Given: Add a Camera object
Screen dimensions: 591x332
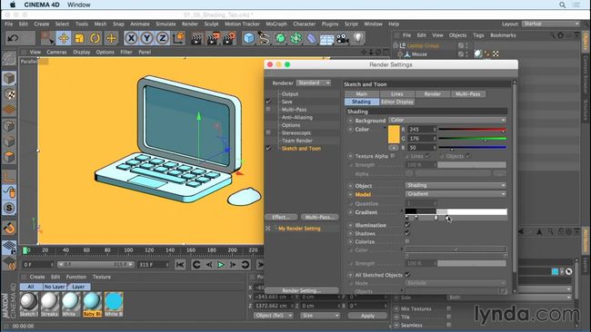Looking at the screenshot, I should click(343, 38).
